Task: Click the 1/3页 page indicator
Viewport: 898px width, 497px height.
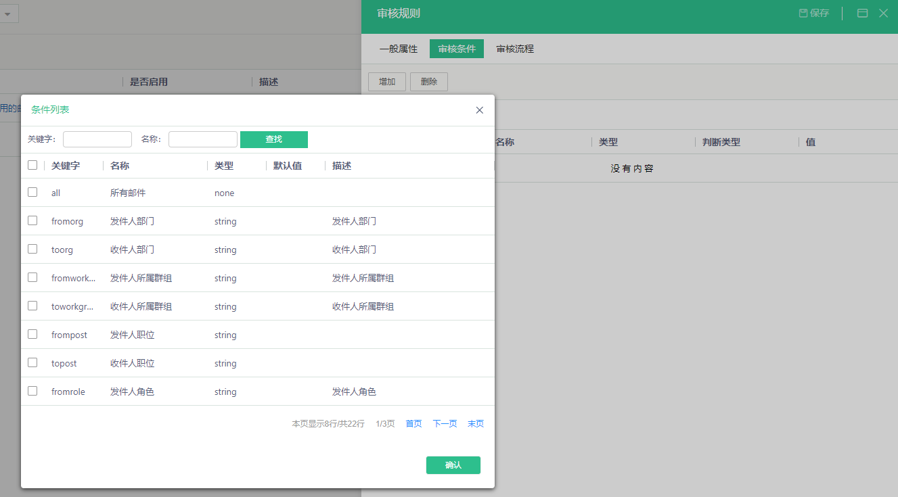Action: coord(385,424)
